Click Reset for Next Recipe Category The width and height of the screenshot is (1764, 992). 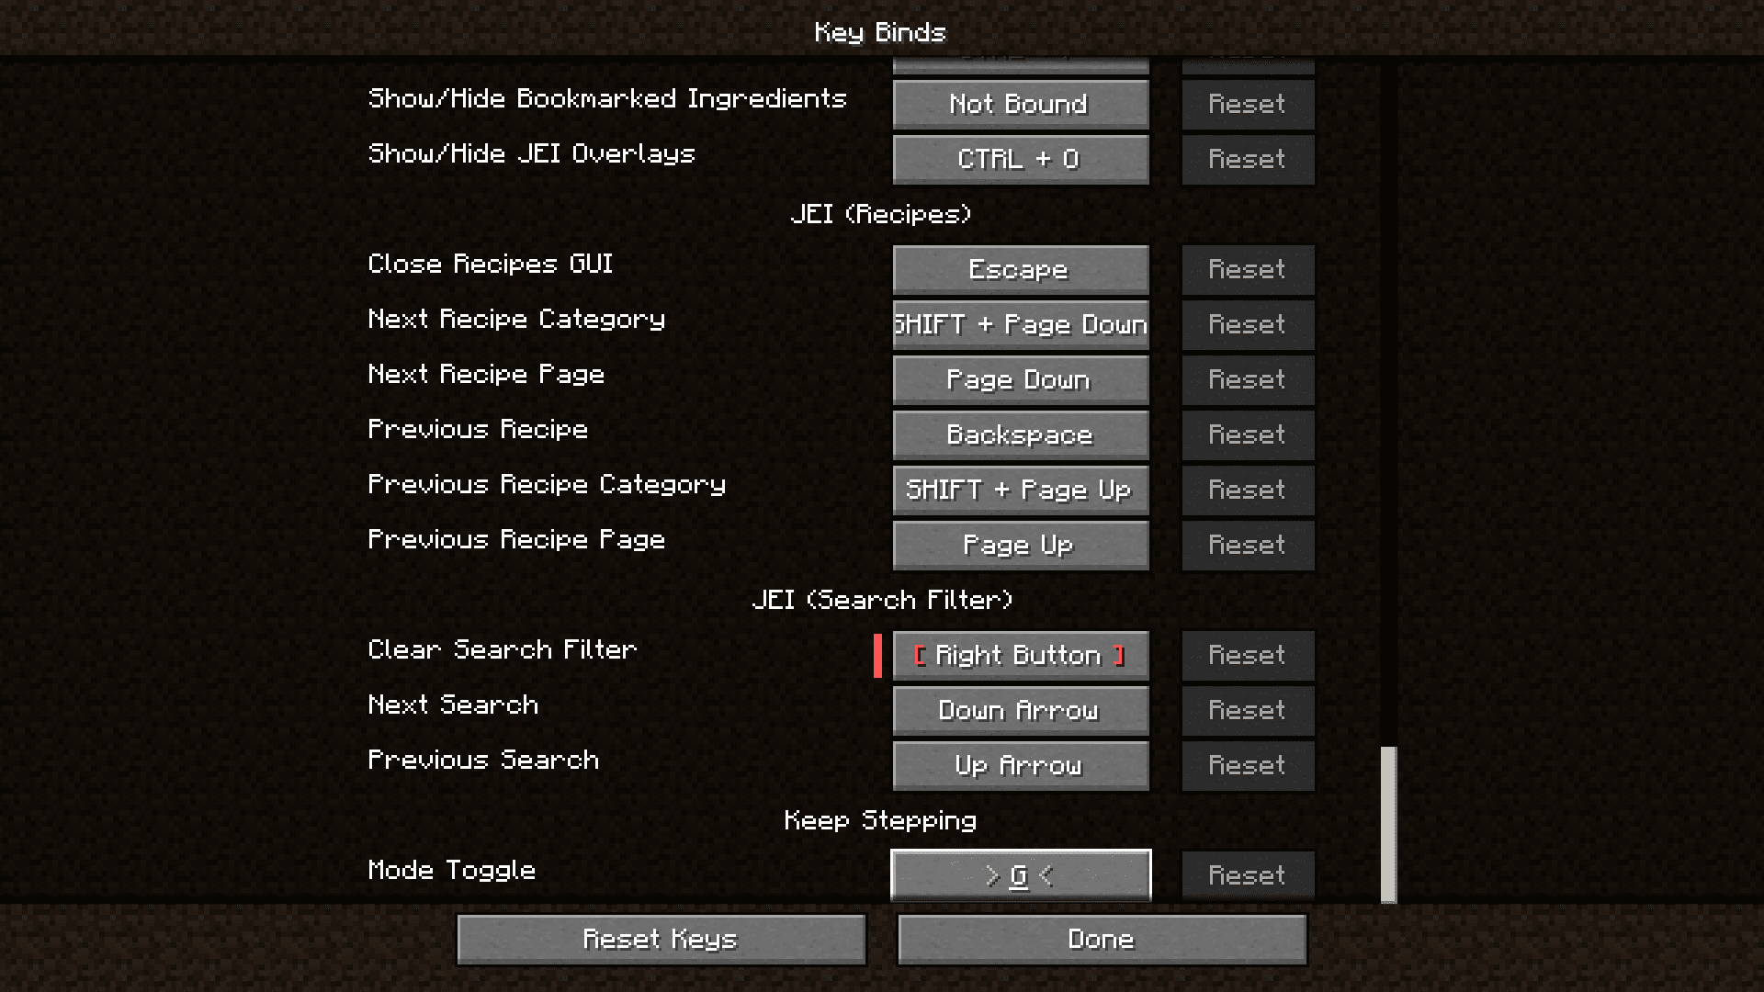point(1246,323)
